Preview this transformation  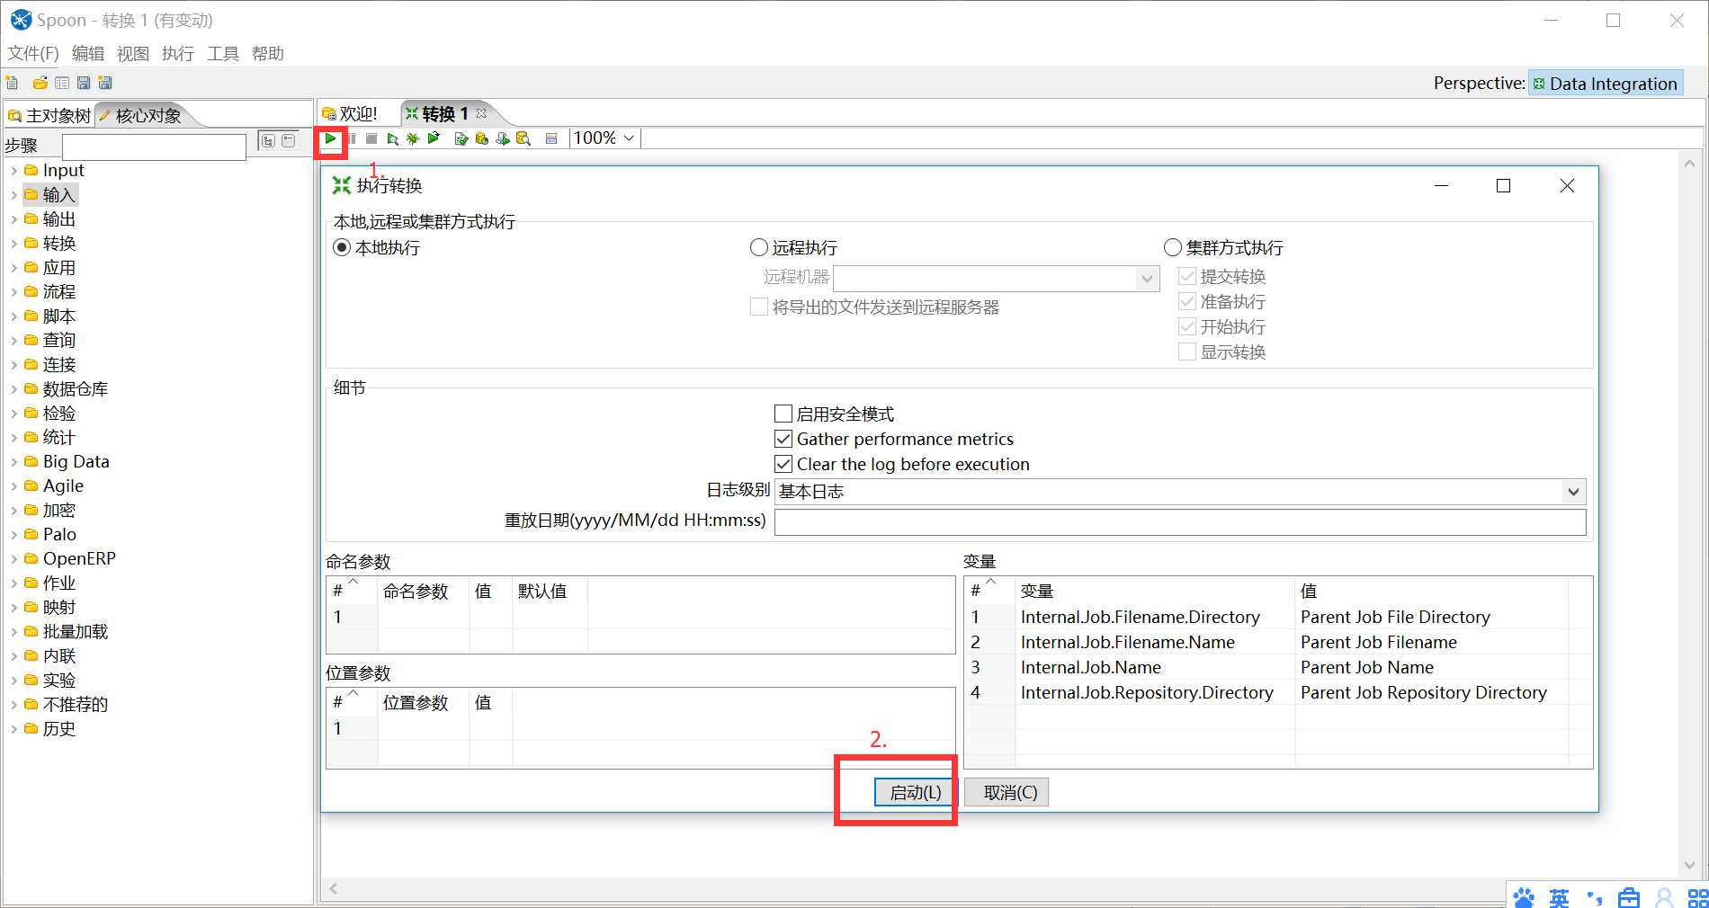pyautogui.click(x=393, y=139)
